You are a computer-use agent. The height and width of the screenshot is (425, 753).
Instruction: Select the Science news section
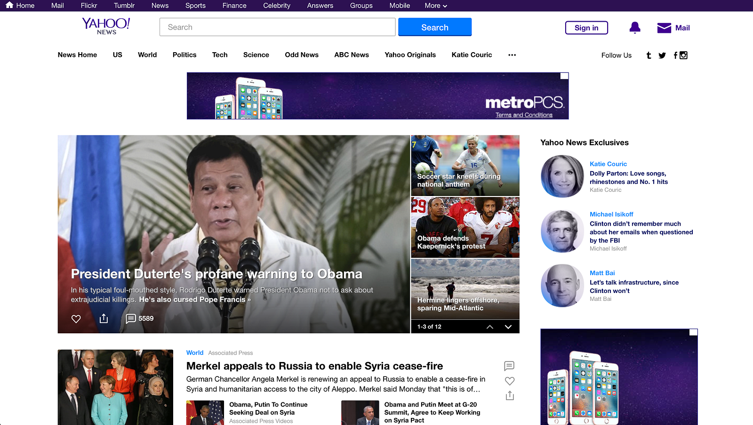[256, 55]
